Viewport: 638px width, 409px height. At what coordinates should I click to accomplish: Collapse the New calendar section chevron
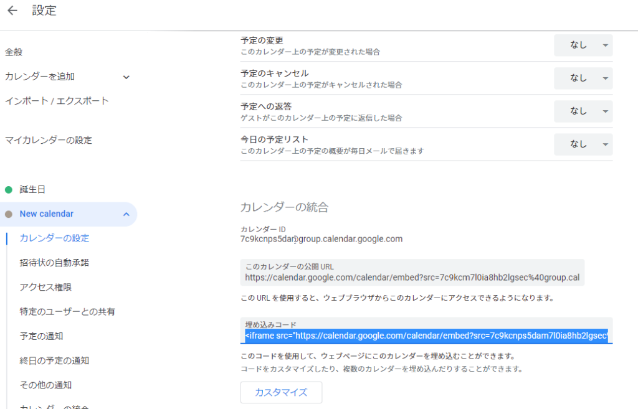coord(126,214)
